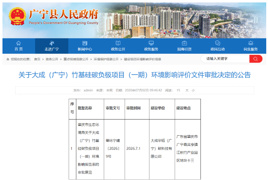The image size is (268, 180).
Task: Set font size with the 大 link
Action: click(x=187, y=90)
